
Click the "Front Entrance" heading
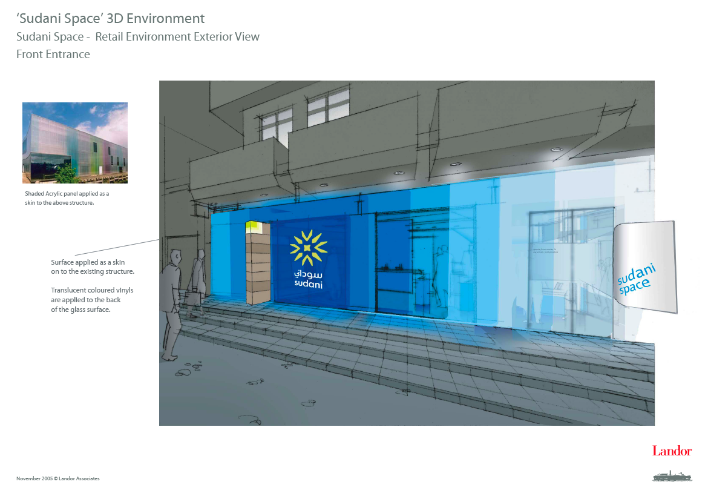click(53, 55)
